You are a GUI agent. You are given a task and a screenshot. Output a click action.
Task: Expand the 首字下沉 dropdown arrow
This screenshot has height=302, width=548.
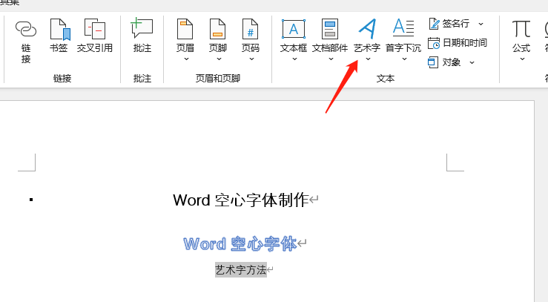(x=404, y=59)
